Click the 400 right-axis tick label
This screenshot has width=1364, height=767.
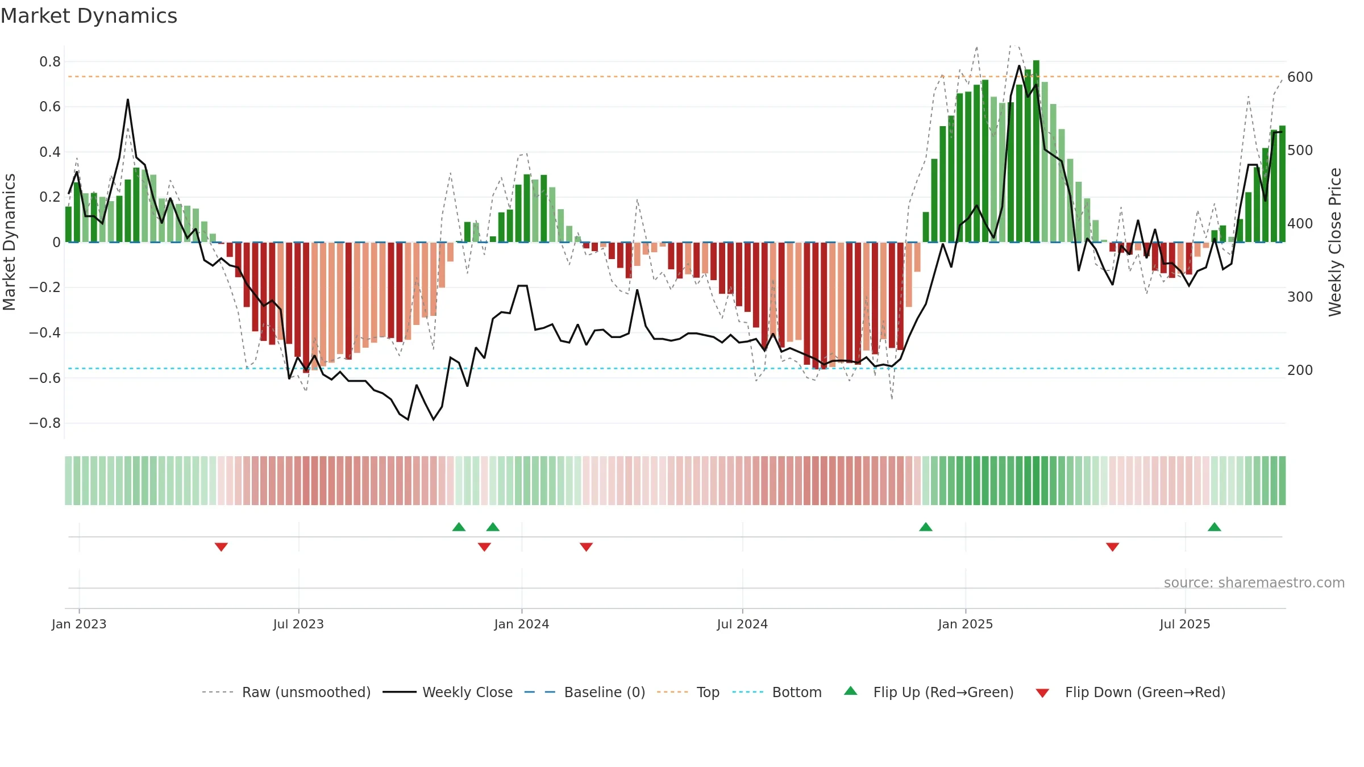click(x=1300, y=224)
